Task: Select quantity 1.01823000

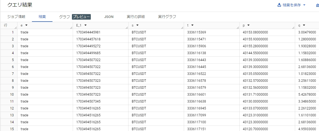Action: (307, 74)
